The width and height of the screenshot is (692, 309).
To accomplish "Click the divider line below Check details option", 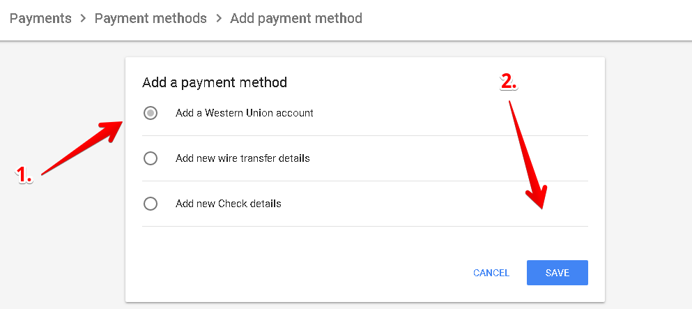I will [x=364, y=227].
